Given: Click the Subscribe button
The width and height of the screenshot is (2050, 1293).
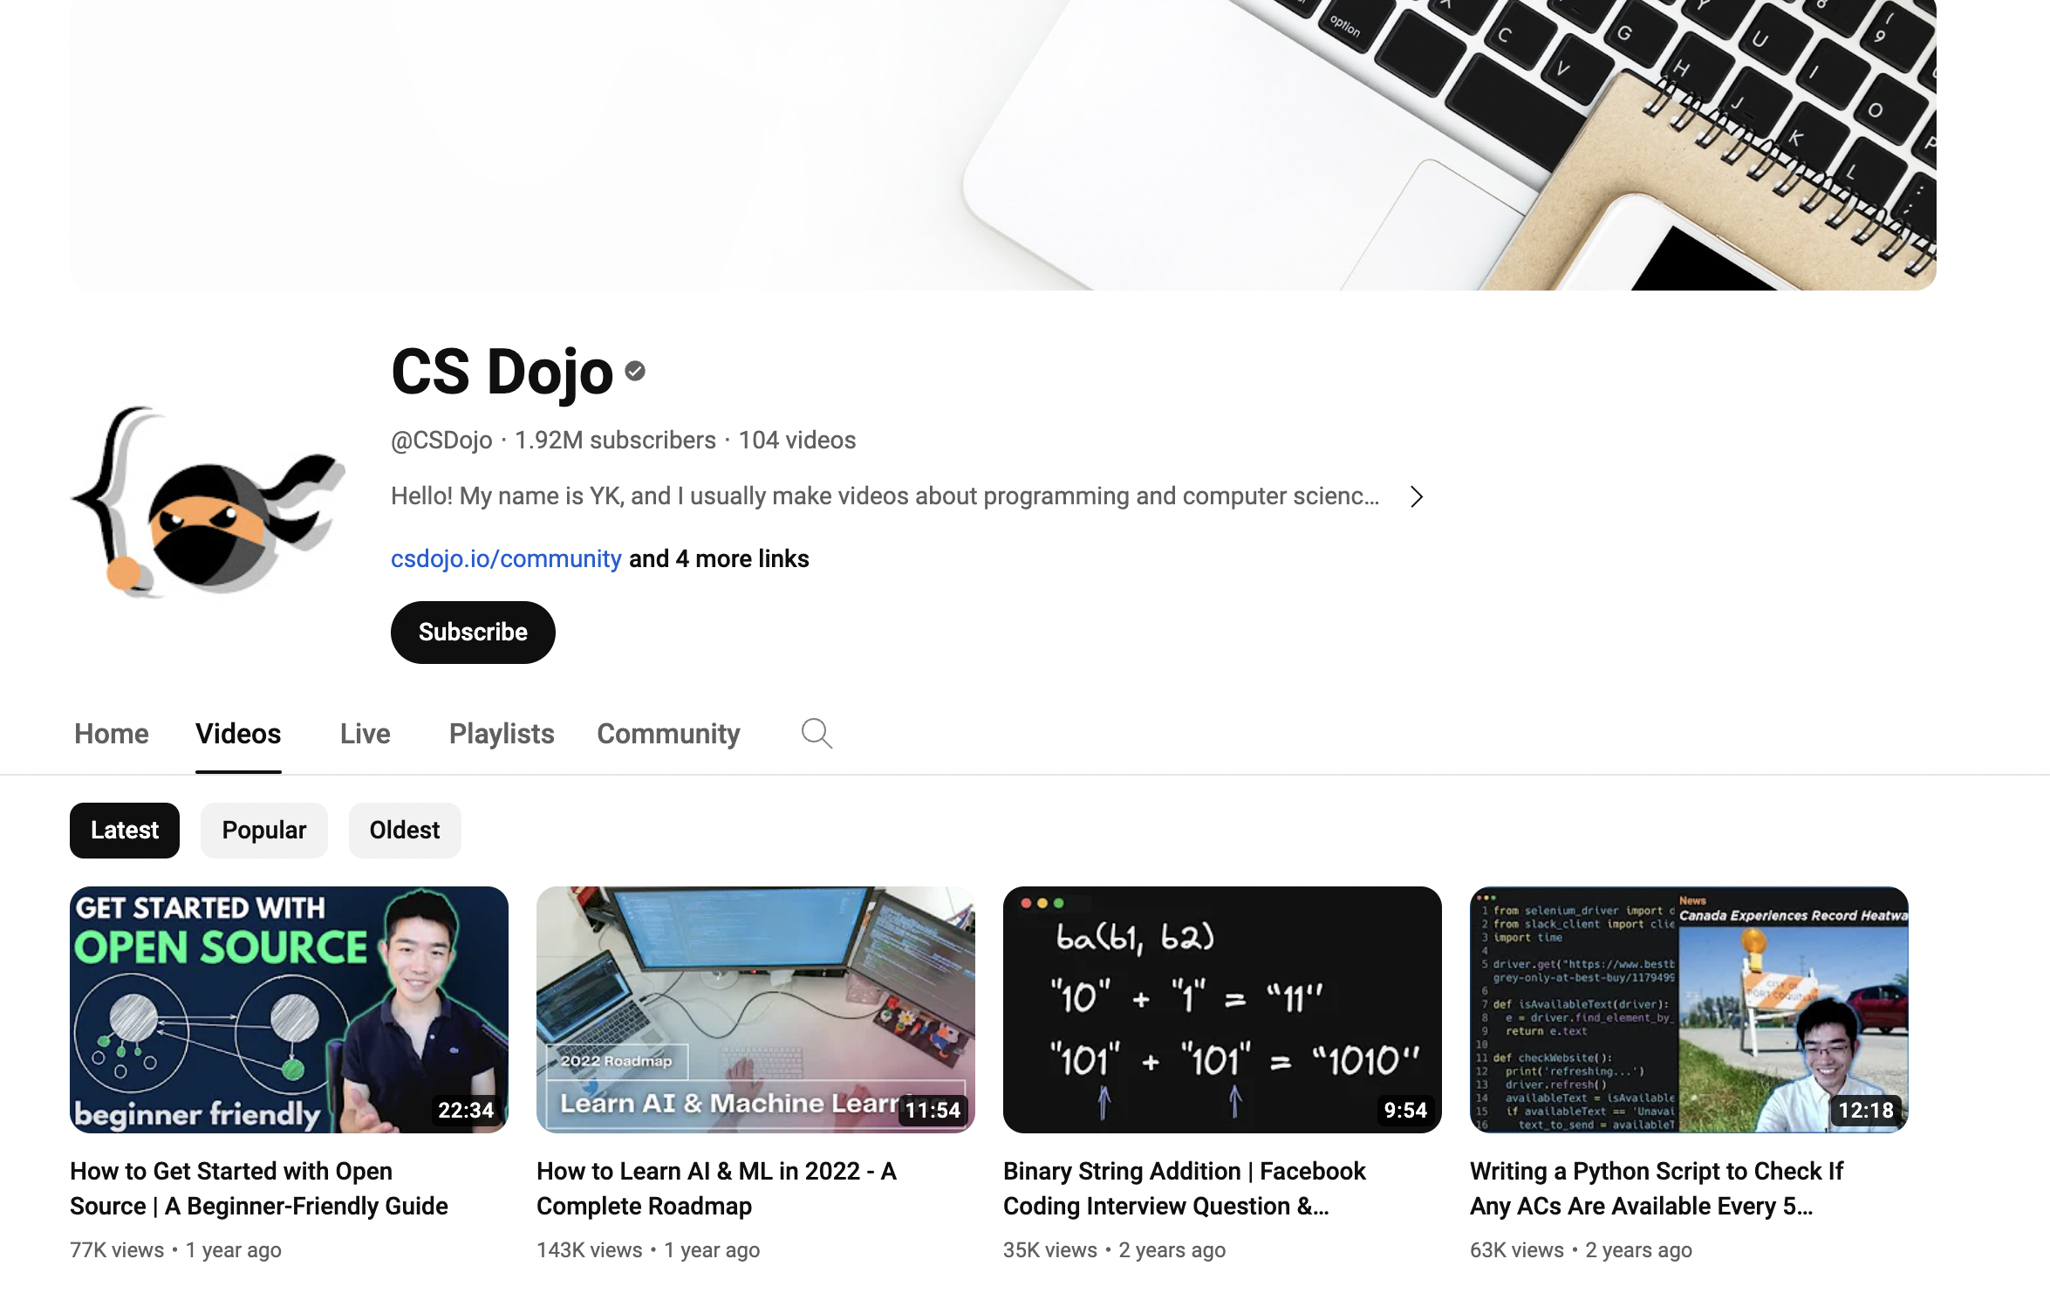Looking at the screenshot, I should (472, 632).
